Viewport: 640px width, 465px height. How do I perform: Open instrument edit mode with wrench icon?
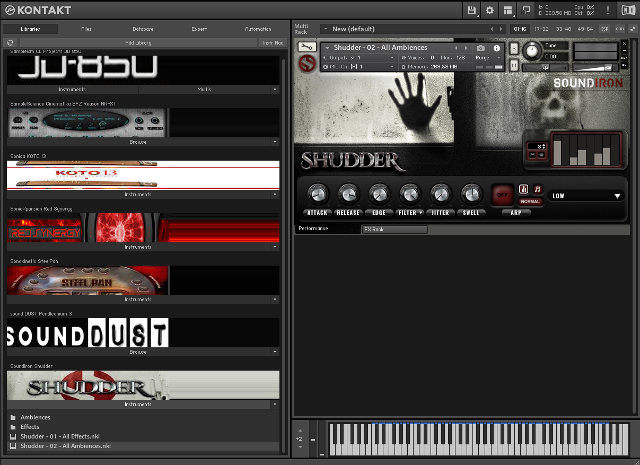click(x=306, y=47)
